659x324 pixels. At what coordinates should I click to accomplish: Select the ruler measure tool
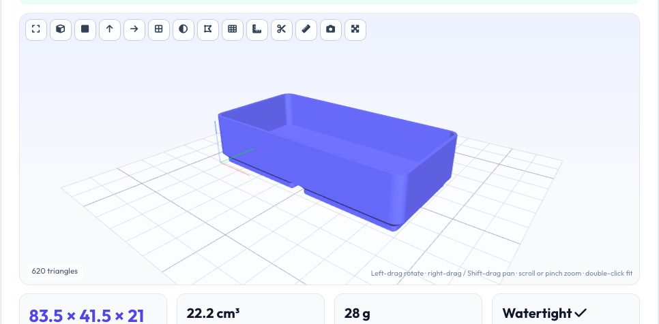click(306, 30)
